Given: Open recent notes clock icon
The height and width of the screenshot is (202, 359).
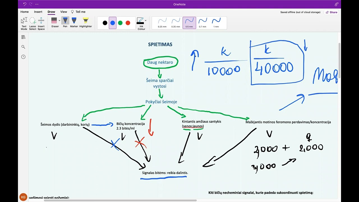Looking at the screenshot, I should point(23,57).
